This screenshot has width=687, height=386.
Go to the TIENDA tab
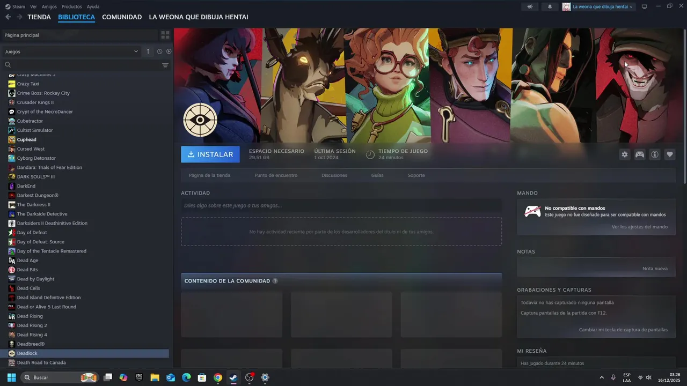click(x=39, y=17)
